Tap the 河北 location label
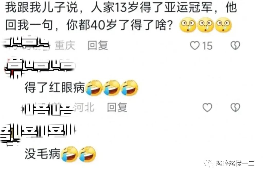The height and width of the screenshot is (175, 263). pos(84,107)
